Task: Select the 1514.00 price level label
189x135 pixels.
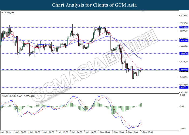Action: [184, 27]
